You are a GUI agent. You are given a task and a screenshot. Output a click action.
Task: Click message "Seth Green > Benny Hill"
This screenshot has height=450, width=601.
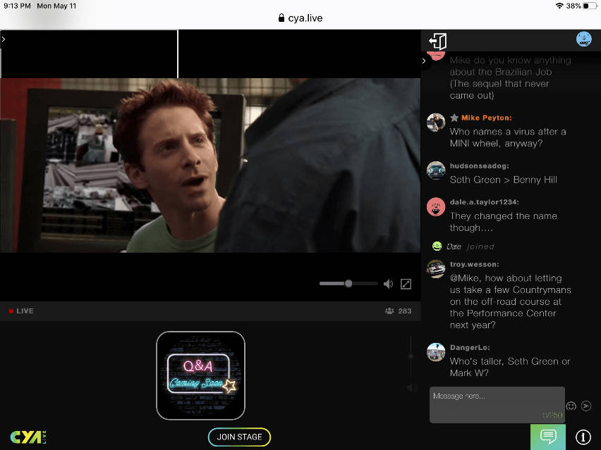pos(503,180)
